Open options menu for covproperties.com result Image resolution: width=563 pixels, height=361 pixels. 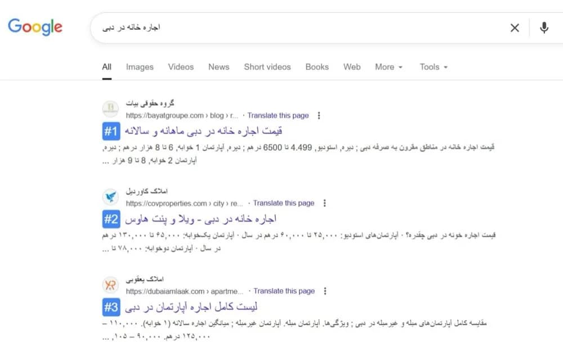click(x=325, y=203)
